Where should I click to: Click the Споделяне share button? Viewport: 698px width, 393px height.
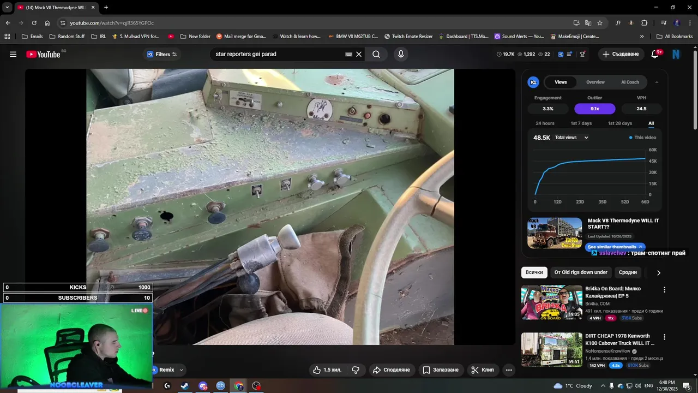point(391,370)
